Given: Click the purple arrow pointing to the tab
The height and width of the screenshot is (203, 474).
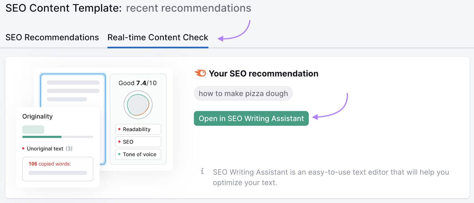Looking at the screenshot, I should [x=234, y=33].
